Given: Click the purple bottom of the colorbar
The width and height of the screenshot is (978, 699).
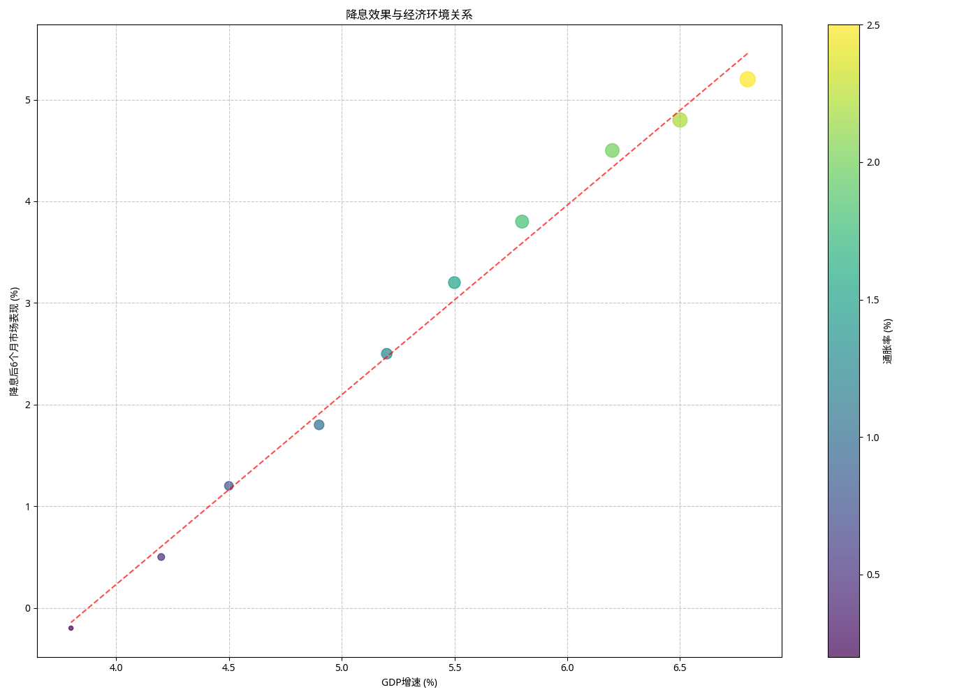Looking at the screenshot, I should coord(843,651).
